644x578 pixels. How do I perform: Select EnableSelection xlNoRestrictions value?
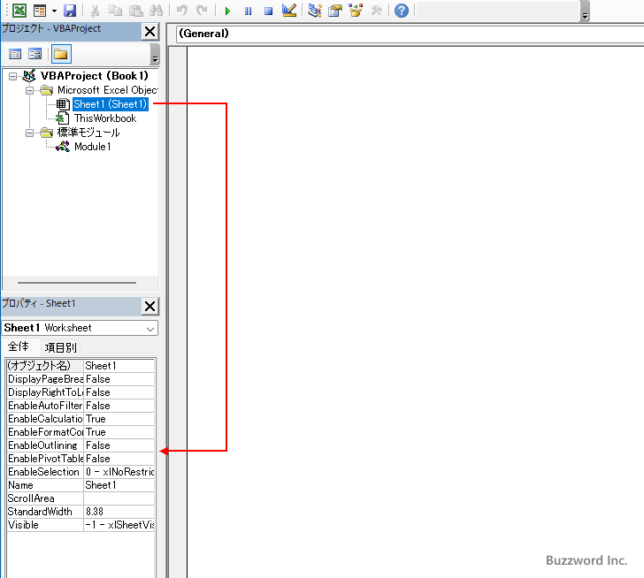119,472
